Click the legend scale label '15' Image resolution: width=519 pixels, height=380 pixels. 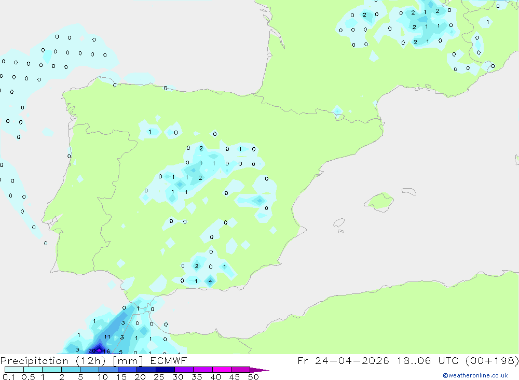(121, 377)
